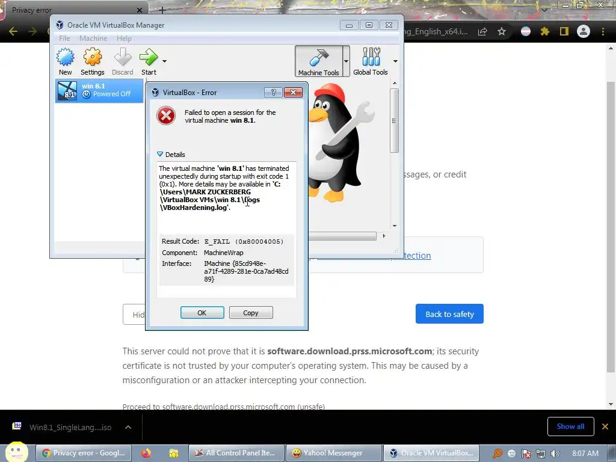Screen dimensions: 616x462
Task: Open Chrome three-dot menu
Action: tap(603, 31)
